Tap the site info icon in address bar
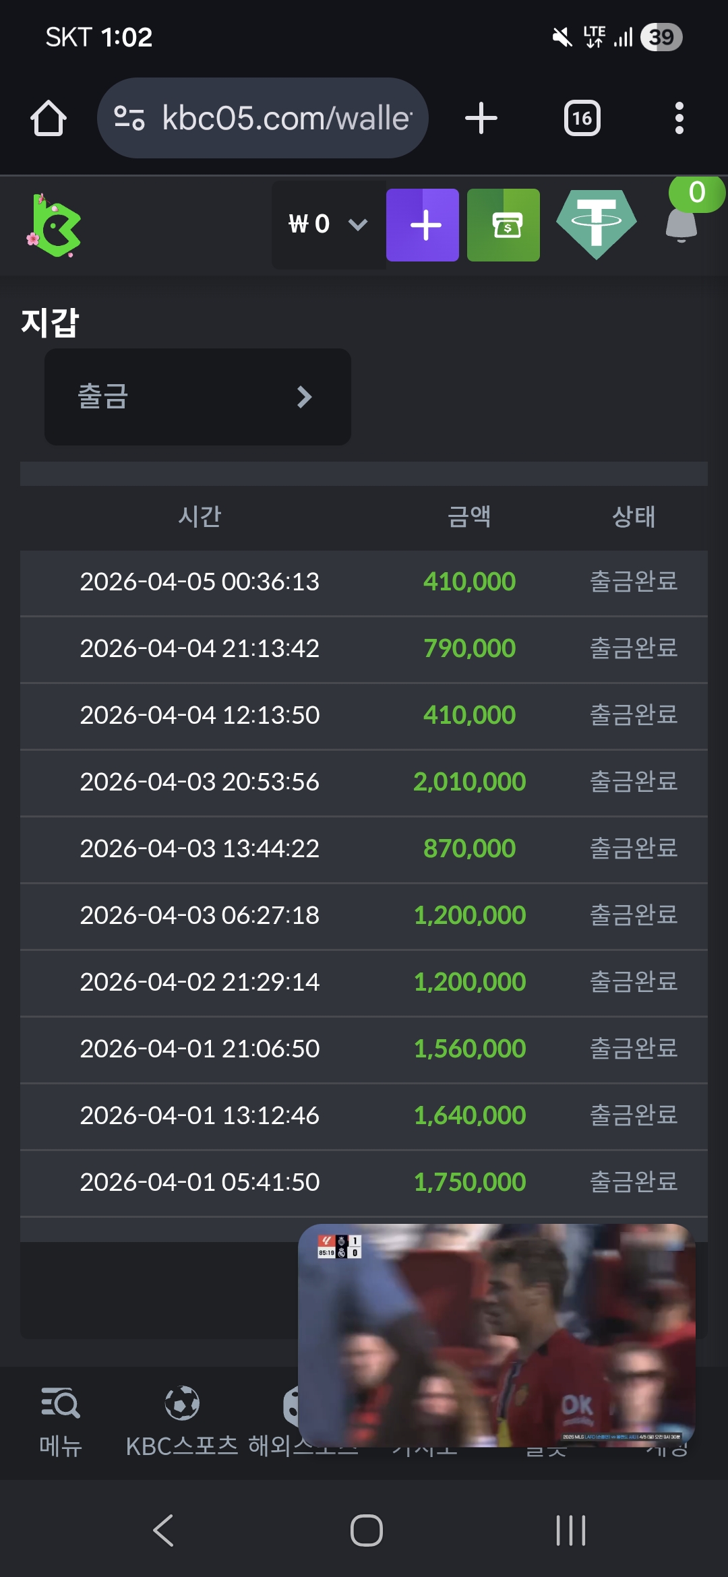The height and width of the screenshot is (1577, 728). (129, 119)
